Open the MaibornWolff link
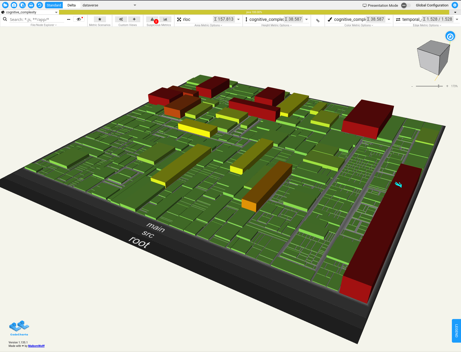Screen dimensions: 461x352 (x=36, y=346)
